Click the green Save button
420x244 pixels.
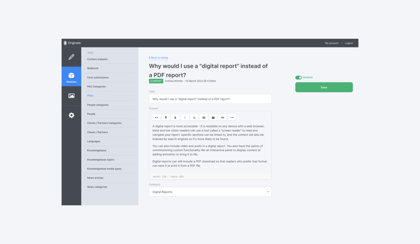(x=324, y=87)
